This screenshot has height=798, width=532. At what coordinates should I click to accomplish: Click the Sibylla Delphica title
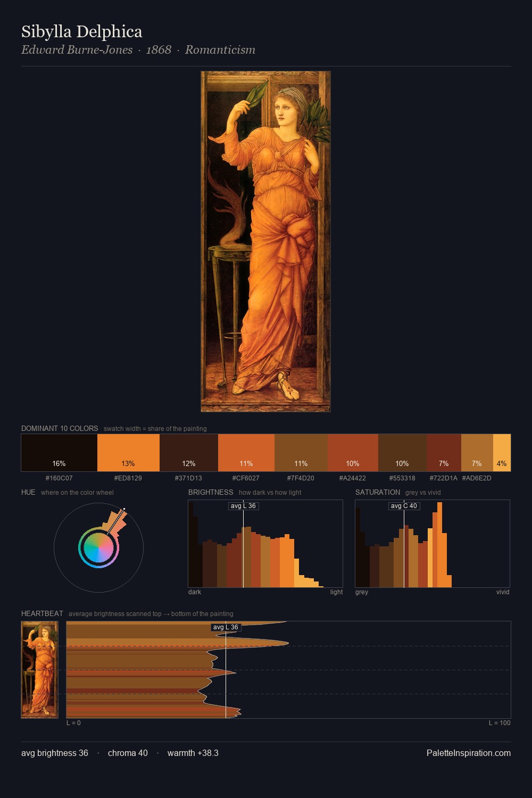(x=82, y=31)
